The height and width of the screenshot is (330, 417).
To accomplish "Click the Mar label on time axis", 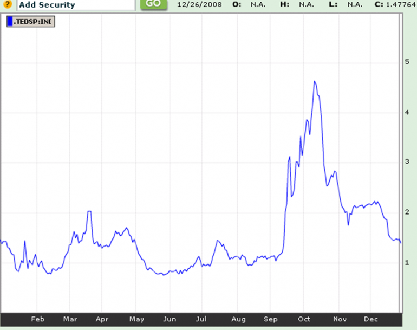I will [70, 319].
